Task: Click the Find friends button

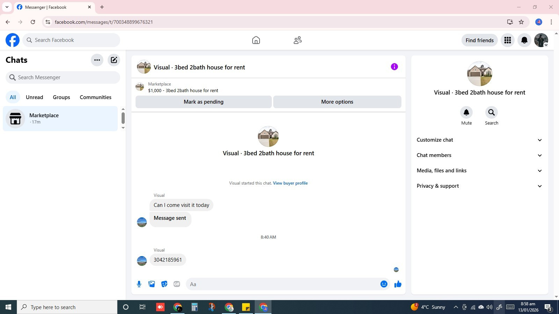Action: coord(480,40)
